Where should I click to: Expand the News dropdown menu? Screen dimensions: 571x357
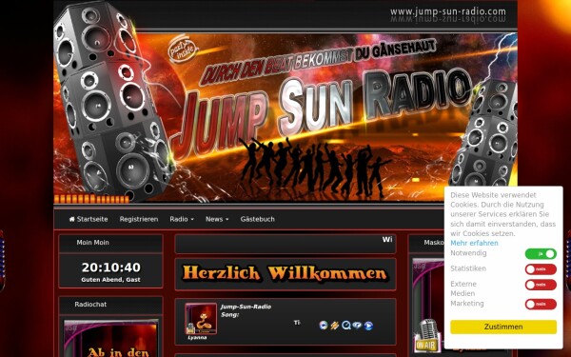click(217, 219)
